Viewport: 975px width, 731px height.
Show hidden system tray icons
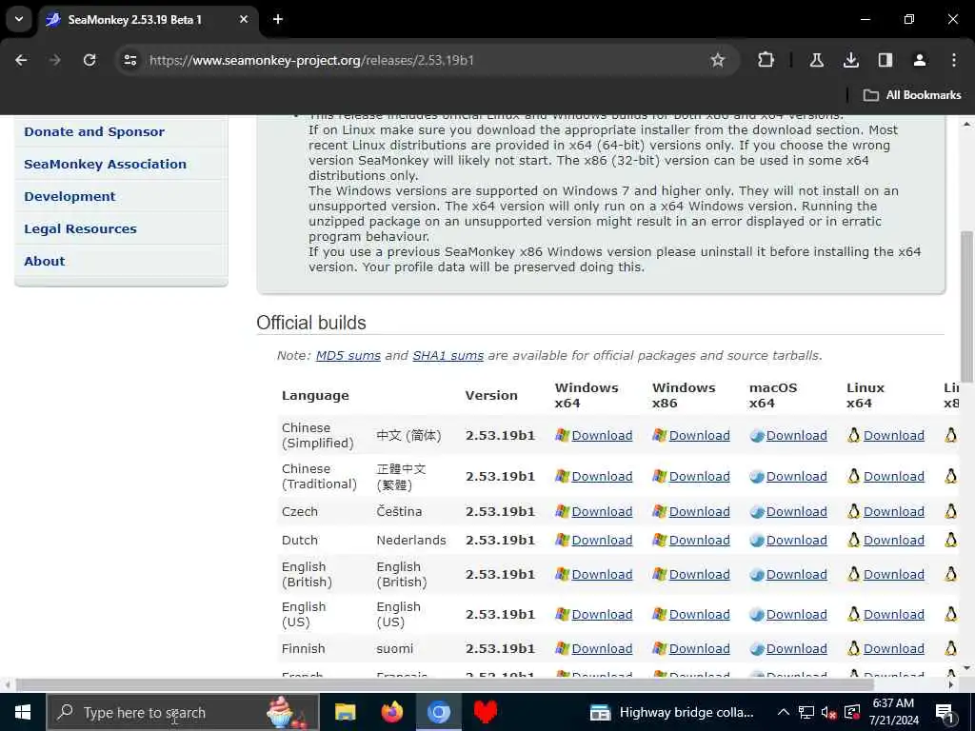tap(784, 712)
